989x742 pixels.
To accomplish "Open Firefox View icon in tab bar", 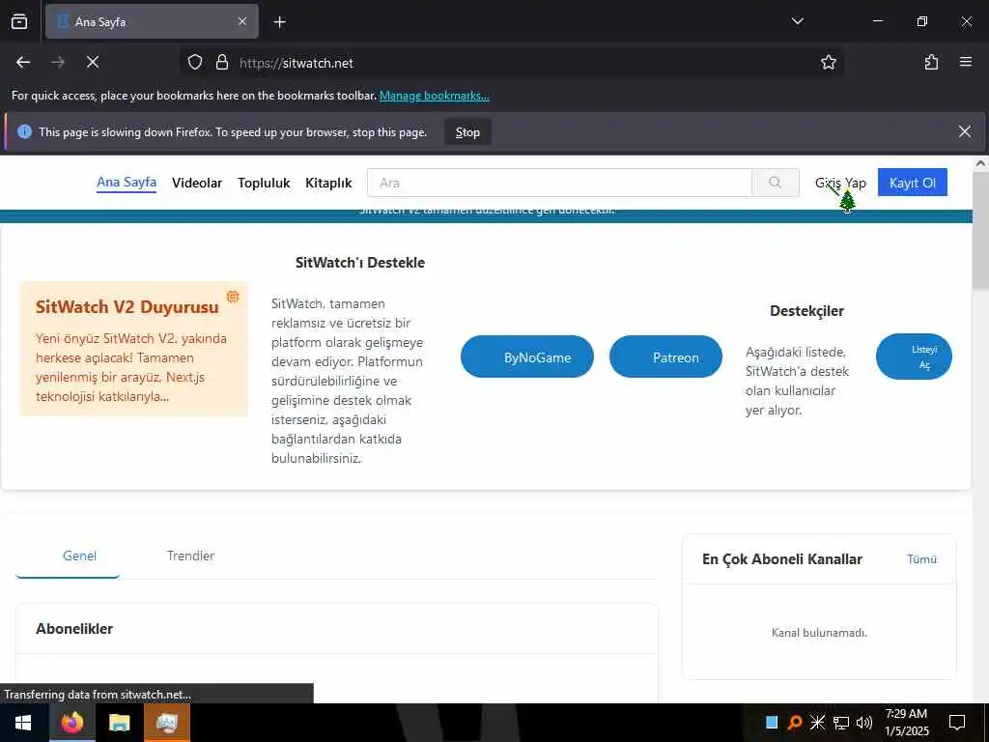I will (19, 21).
